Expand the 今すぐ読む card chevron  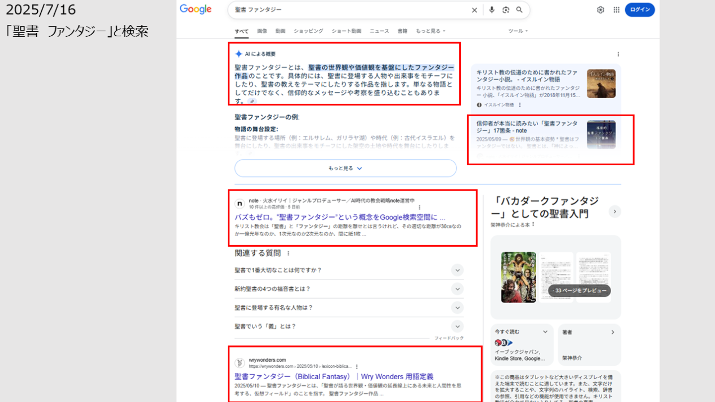point(545,332)
